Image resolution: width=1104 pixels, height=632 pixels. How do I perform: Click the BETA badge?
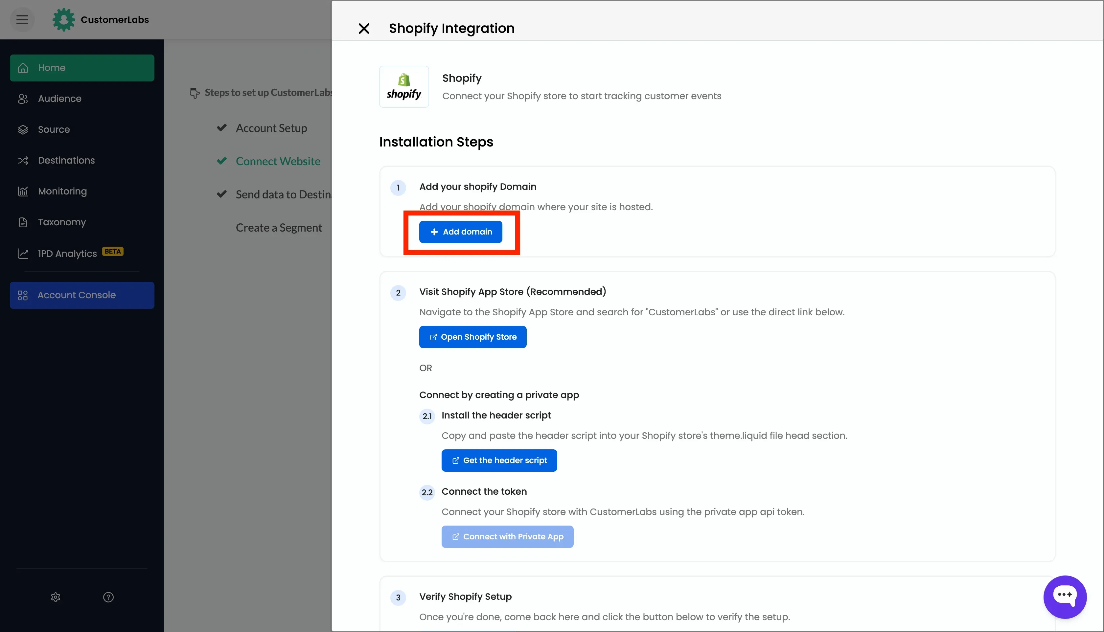coord(113,251)
